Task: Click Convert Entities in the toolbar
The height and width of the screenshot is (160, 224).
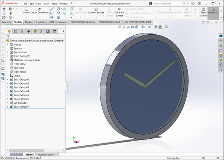Action: pyautogui.click(x=96, y=10)
